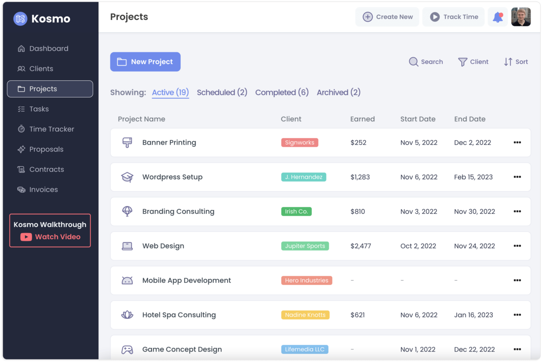Open options menu for Banner Printing project
The width and height of the screenshot is (542, 362).
click(517, 142)
